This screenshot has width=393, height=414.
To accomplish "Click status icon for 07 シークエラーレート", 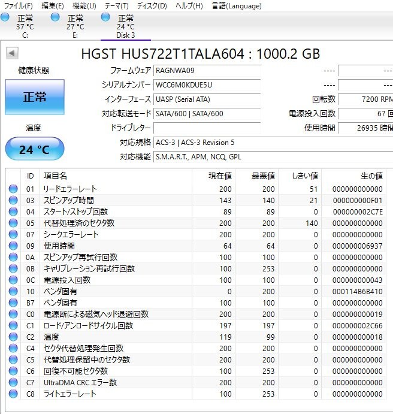I will coord(13,234).
